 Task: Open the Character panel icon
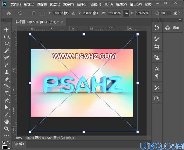(157, 69)
